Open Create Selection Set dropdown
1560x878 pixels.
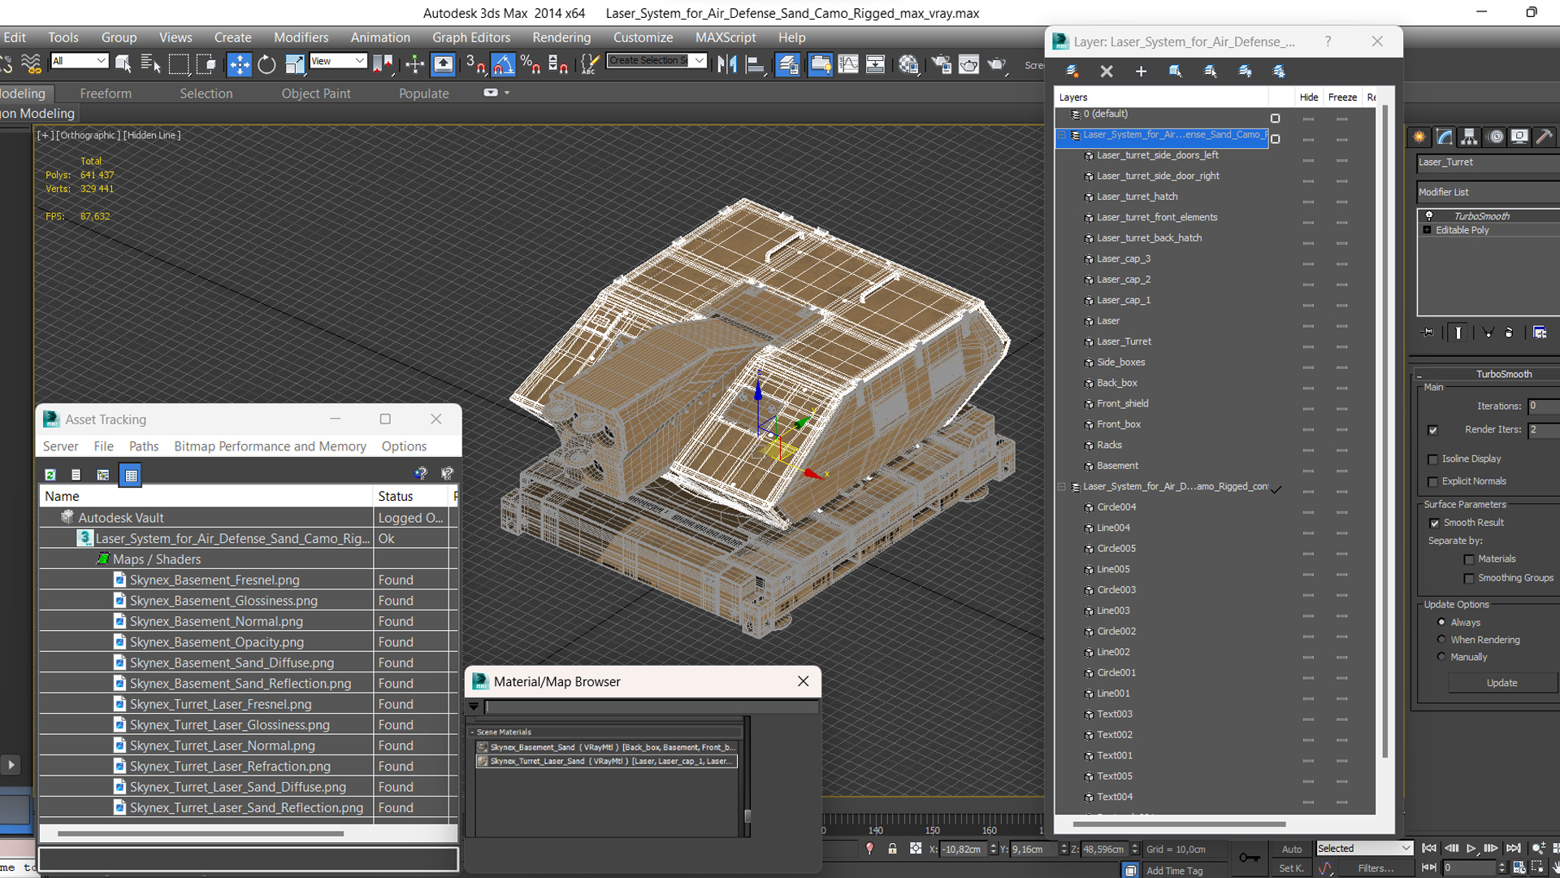(x=656, y=61)
